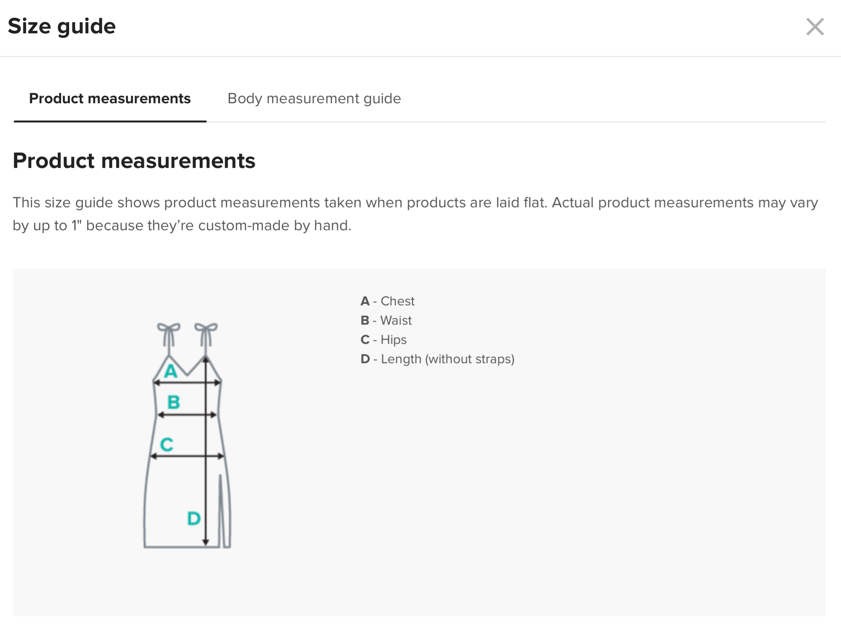The image size is (841, 635).
Task: Click the left bow strap of dress
Action: [x=169, y=334]
